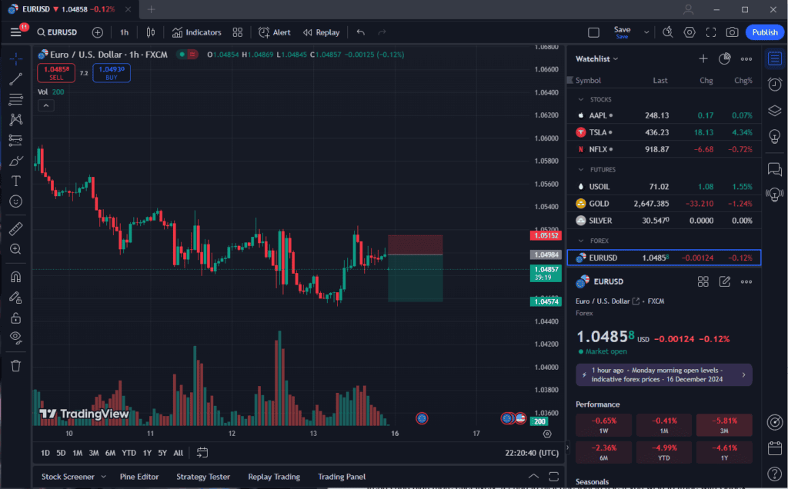Open the Stock Screener dropdown arrow
Screen dimensions: 788x489
tap(103, 477)
